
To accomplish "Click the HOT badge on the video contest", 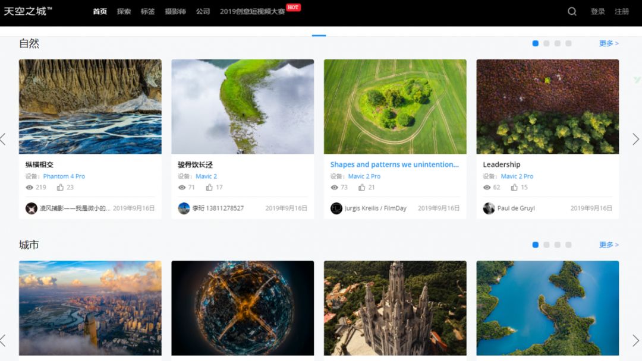I will (293, 7).
